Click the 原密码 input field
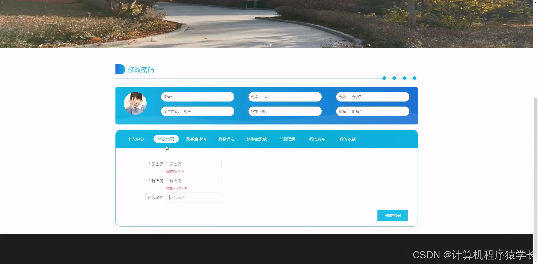 point(194,164)
